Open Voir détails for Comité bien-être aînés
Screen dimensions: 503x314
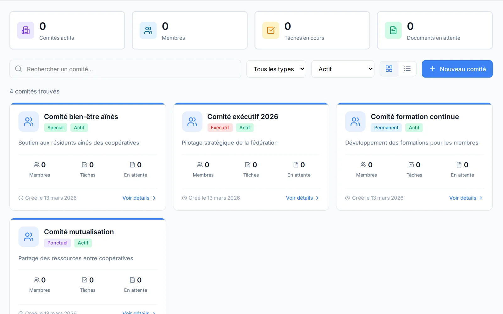tap(139, 198)
